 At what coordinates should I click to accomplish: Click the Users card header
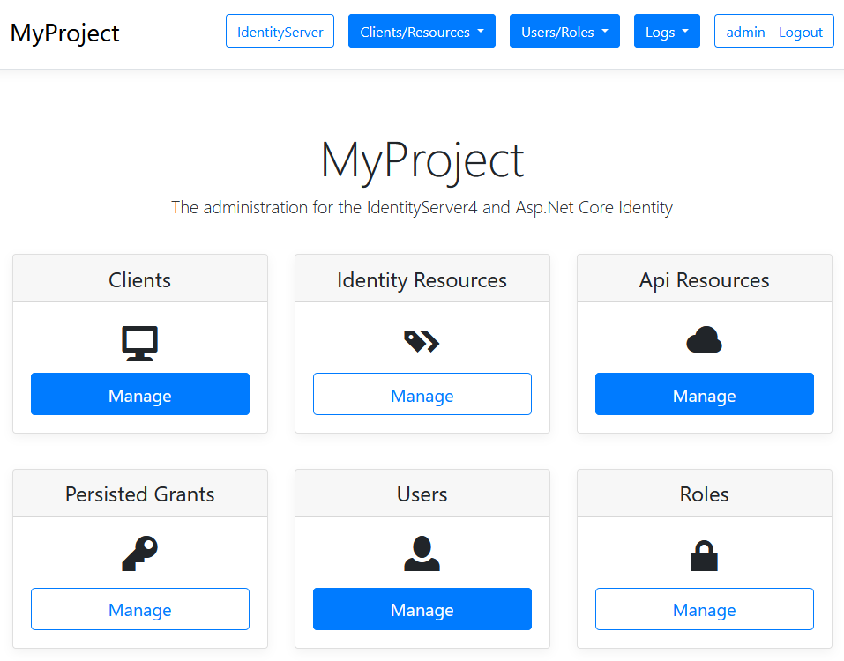pos(422,494)
